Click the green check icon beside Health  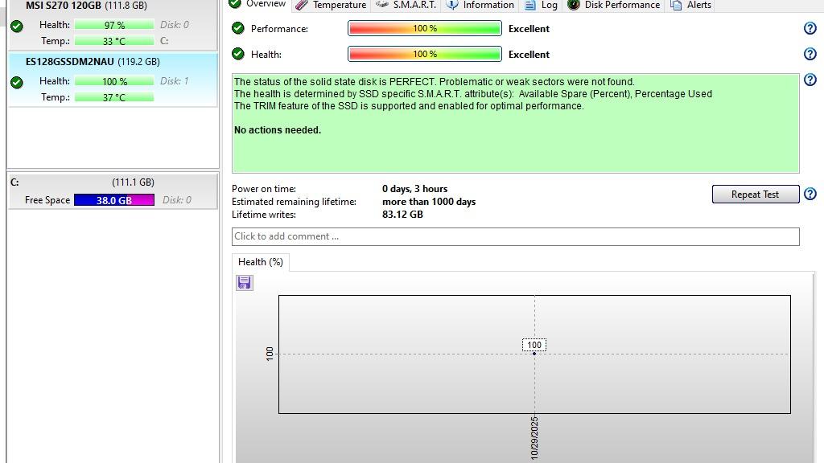(x=238, y=55)
